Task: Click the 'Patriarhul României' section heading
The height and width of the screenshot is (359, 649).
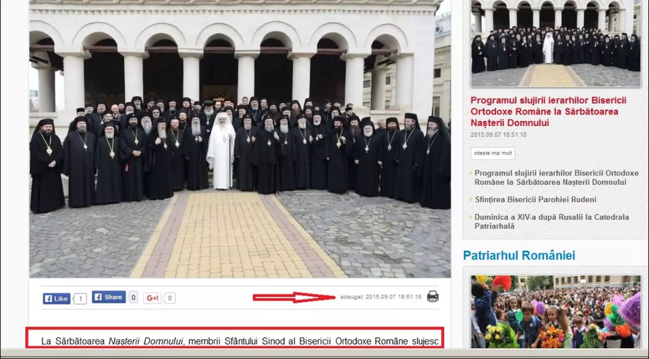Action: [x=519, y=255]
